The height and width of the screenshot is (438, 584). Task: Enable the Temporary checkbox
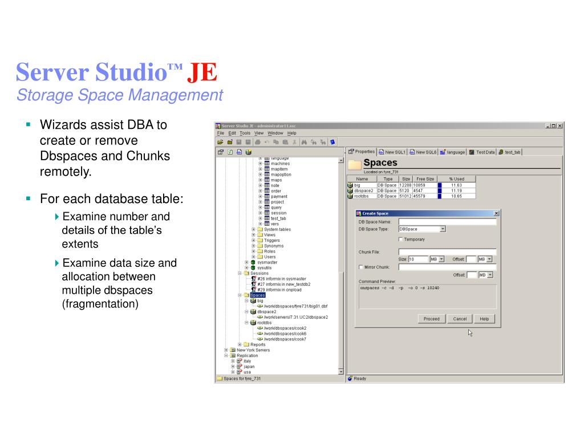[401, 240]
